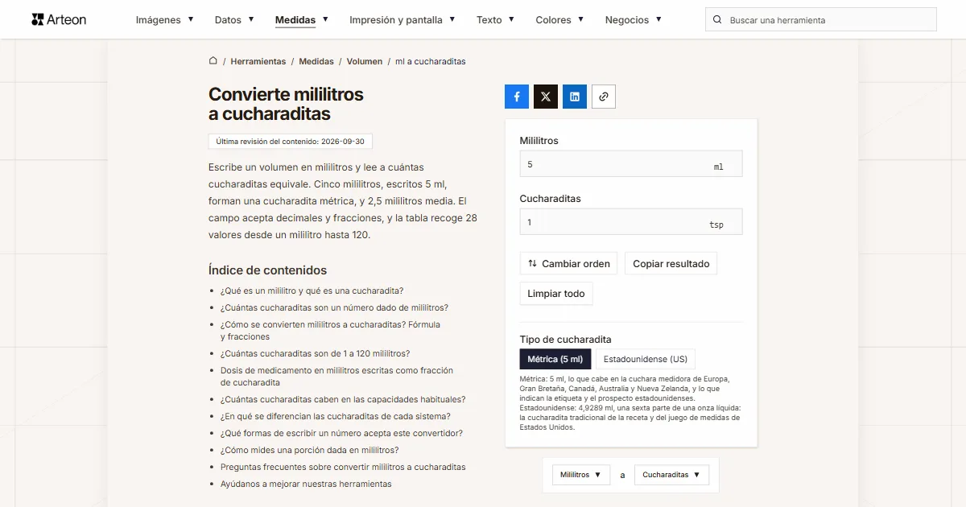Image resolution: width=966 pixels, height=507 pixels.
Task: Expand the Medidas menu
Action: coord(302,19)
